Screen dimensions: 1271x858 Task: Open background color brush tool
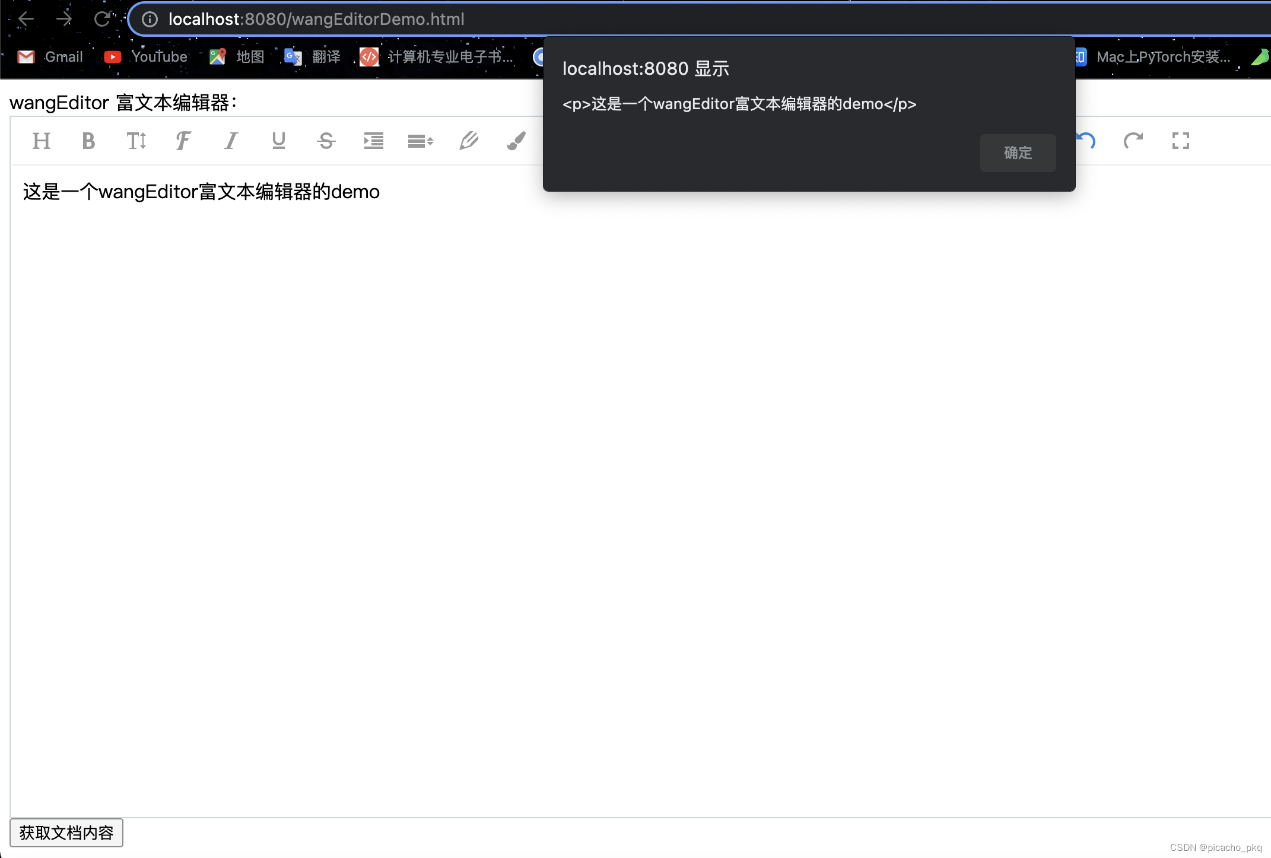(516, 141)
